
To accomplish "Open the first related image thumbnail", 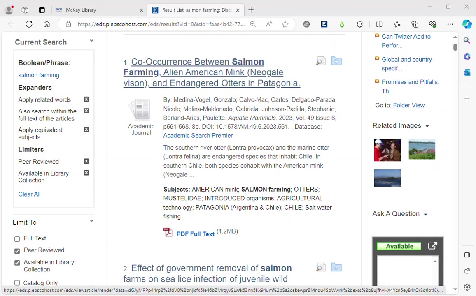I will 387,150.
